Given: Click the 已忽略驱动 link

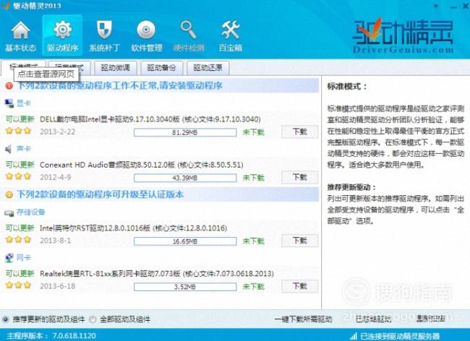Looking at the screenshot, I should (x=374, y=319).
